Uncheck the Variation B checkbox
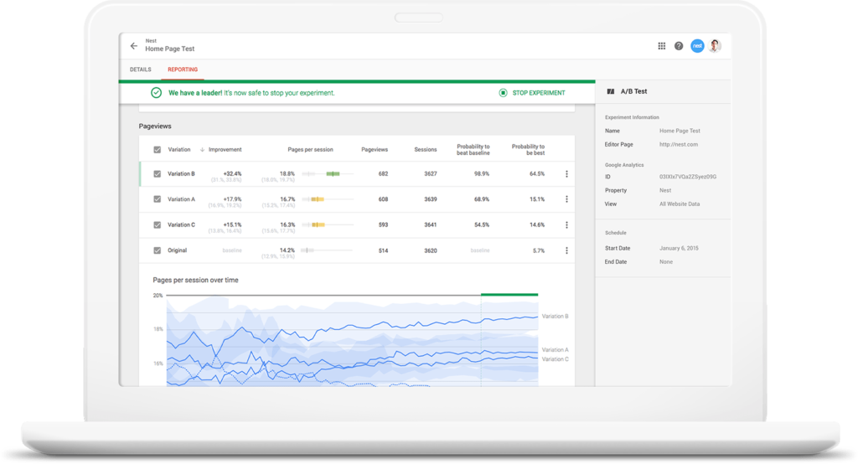The height and width of the screenshot is (464, 858). [x=157, y=174]
